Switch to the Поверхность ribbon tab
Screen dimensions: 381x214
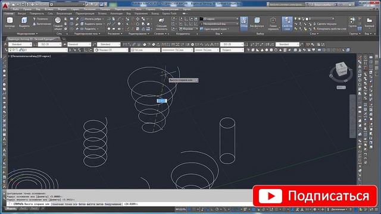(37, 14)
